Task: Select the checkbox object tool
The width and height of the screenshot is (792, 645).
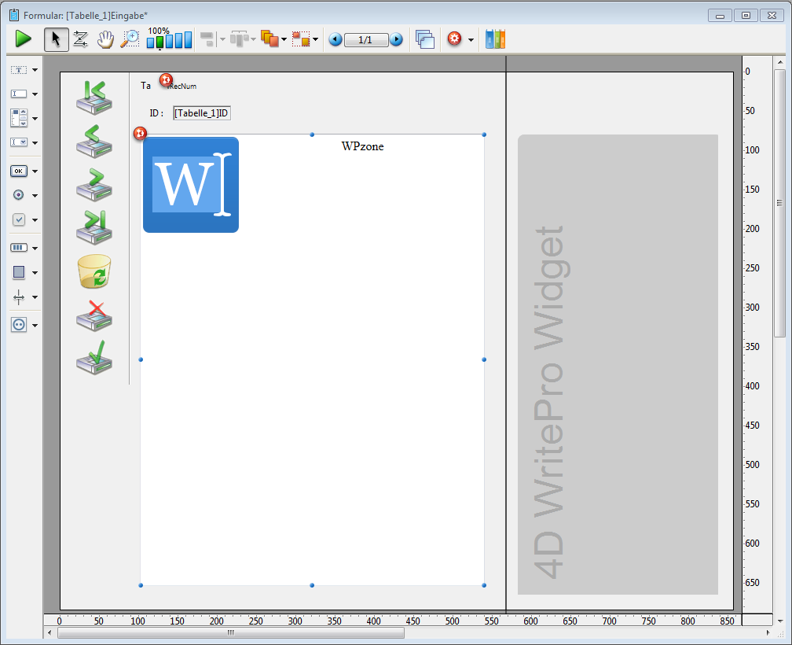Action: tap(19, 219)
